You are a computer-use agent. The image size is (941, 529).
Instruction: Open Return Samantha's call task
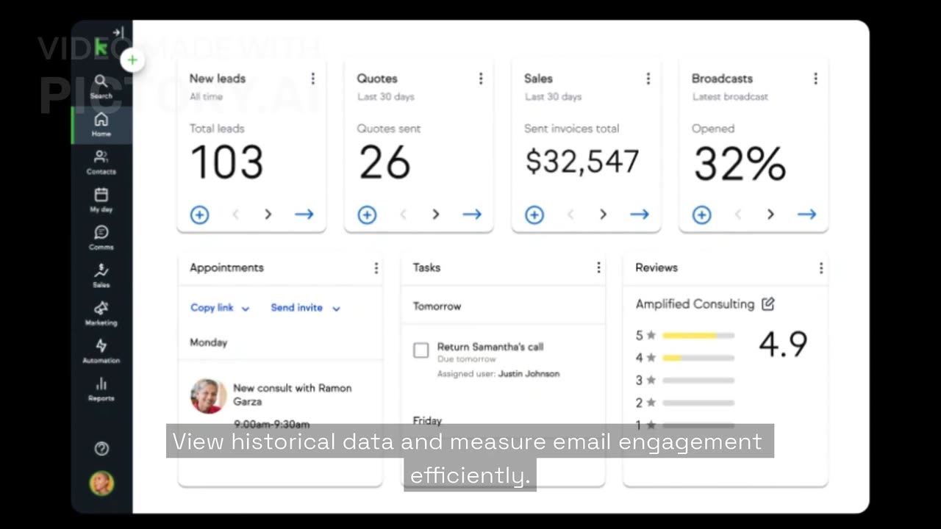click(490, 347)
